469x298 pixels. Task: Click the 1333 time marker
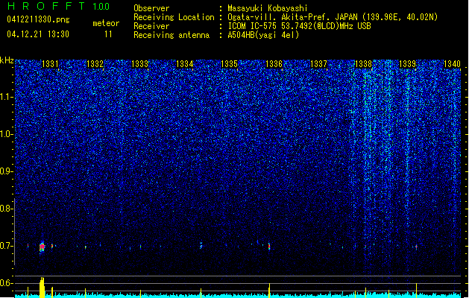click(139, 64)
